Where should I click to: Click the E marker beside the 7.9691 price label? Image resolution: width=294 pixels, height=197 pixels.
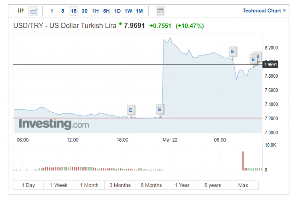(x=253, y=59)
